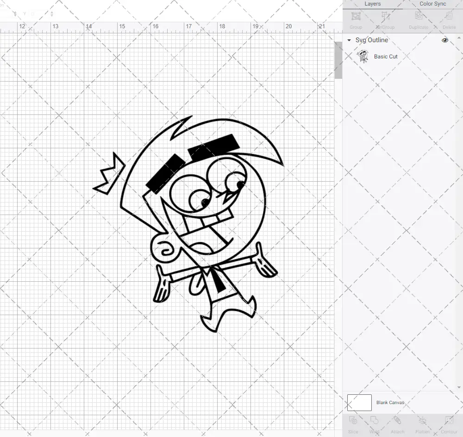This screenshot has width=463, height=437.
Task: Click the canvas vertical scrollbar
Action: tap(338, 59)
